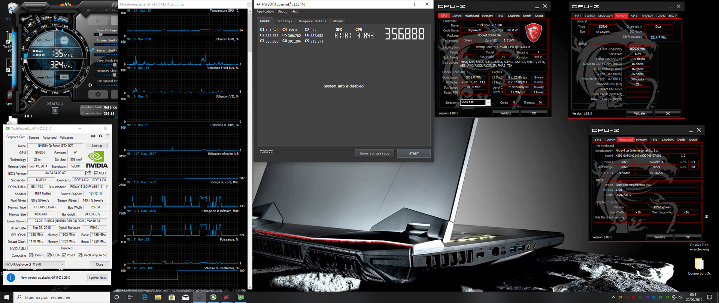Open File Explorer from the taskbar
Image resolution: width=719 pixels, height=303 pixels.
point(158,297)
